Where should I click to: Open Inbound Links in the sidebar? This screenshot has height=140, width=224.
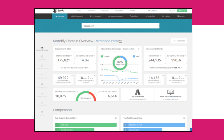(x=42, y=104)
